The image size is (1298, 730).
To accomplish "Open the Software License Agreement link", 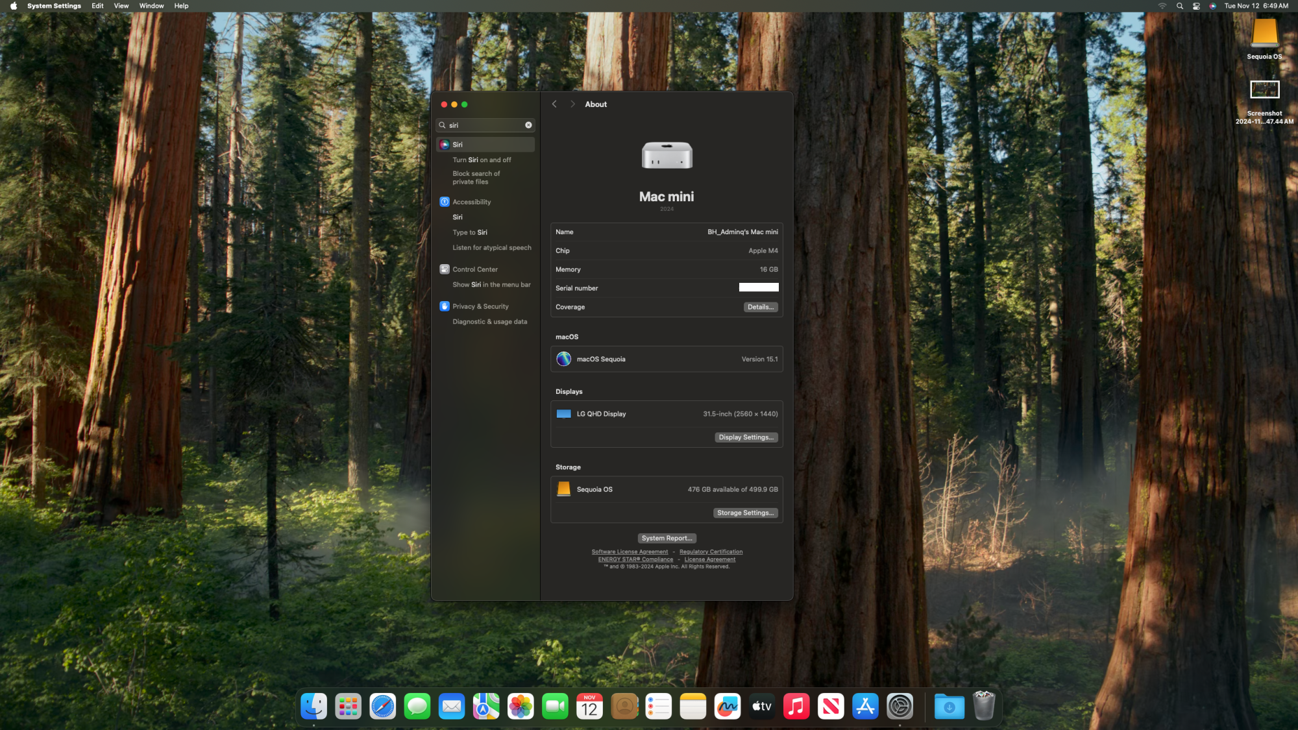I will pyautogui.click(x=630, y=552).
